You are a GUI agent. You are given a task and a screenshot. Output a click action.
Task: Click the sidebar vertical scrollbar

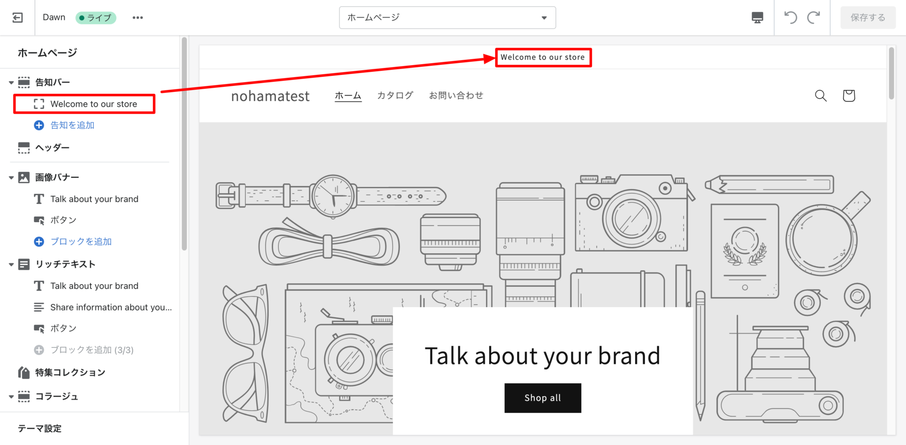(x=184, y=142)
